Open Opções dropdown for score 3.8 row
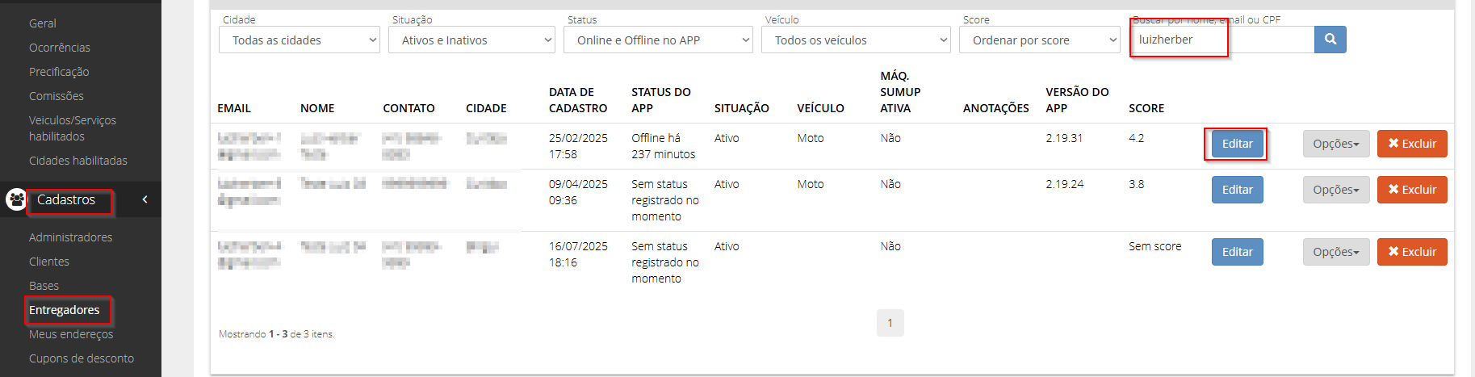The image size is (1475, 377). [x=1336, y=190]
